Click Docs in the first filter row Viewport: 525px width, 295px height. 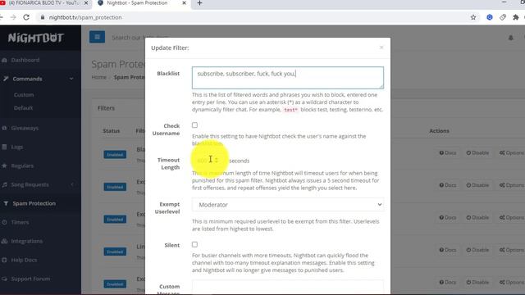click(448, 153)
